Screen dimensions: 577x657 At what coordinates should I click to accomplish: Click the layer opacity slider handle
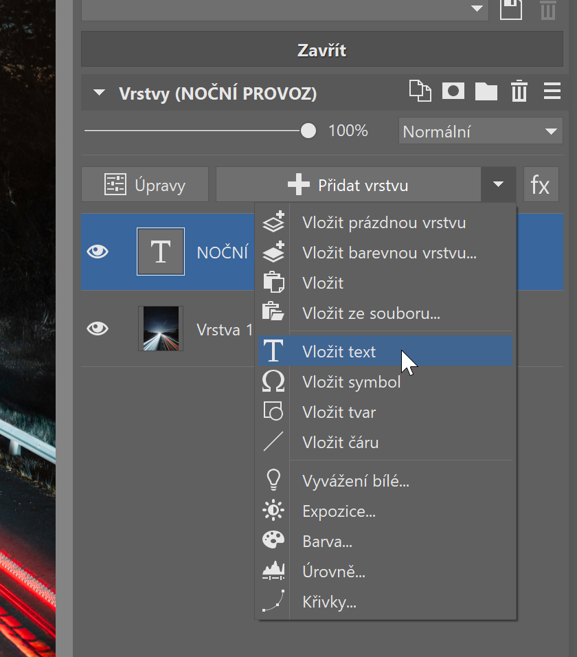pos(308,131)
